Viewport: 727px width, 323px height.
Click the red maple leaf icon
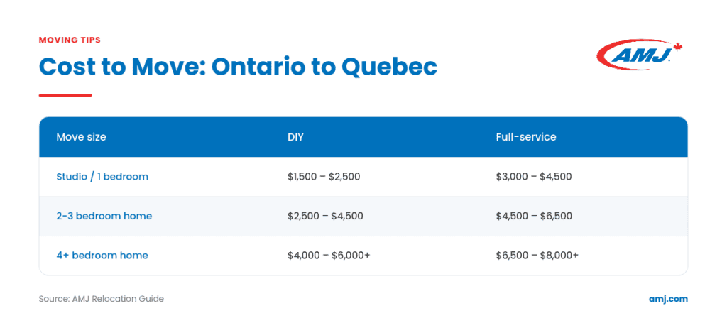[677, 48]
